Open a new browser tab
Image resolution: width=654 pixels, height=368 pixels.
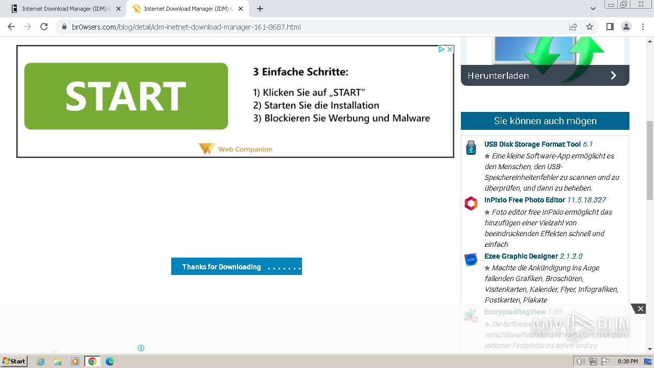pyautogui.click(x=260, y=9)
